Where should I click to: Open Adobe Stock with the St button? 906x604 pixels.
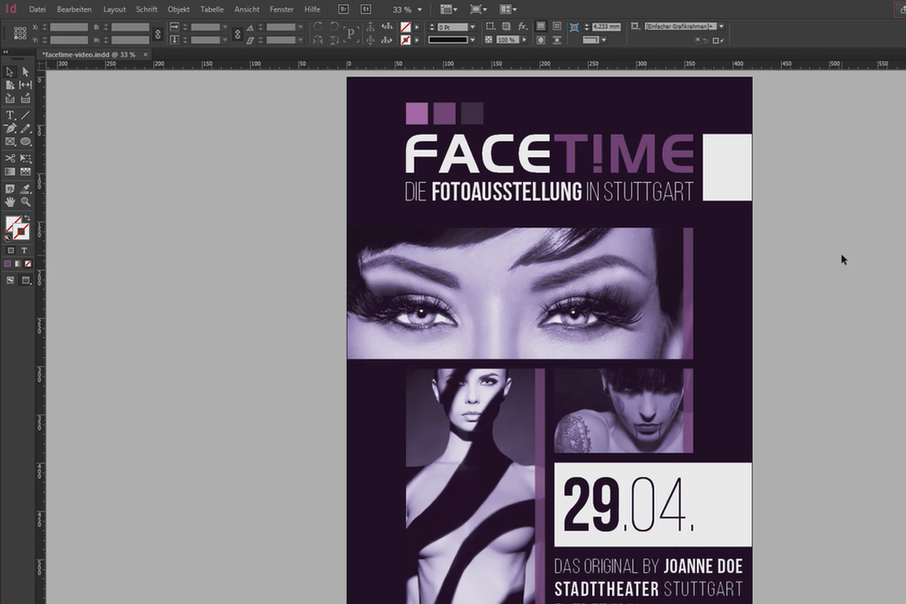[365, 10]
